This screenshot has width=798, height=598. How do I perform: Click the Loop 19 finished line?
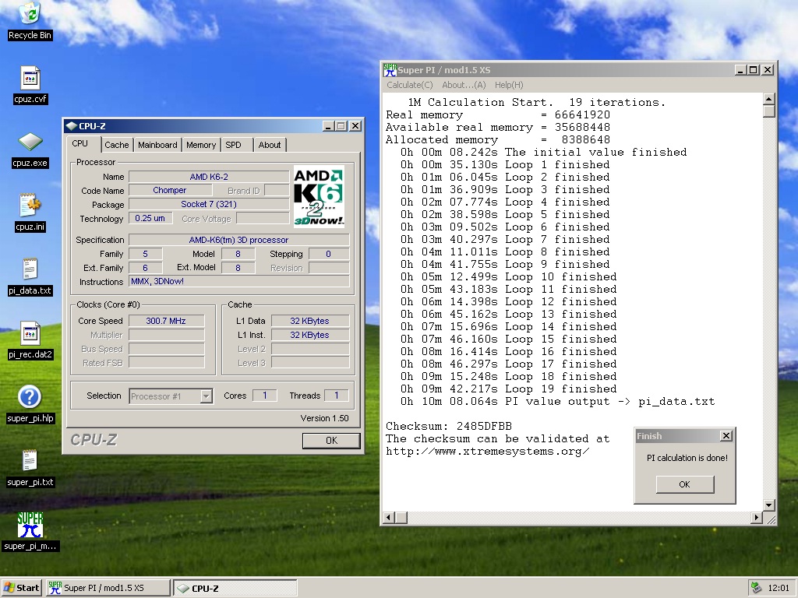point(508,389)
